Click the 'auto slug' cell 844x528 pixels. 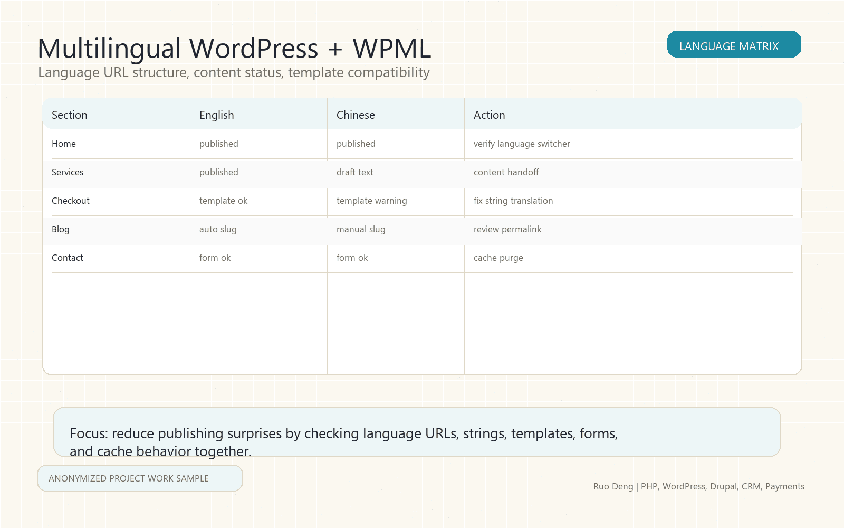click(x=218, y=229)
